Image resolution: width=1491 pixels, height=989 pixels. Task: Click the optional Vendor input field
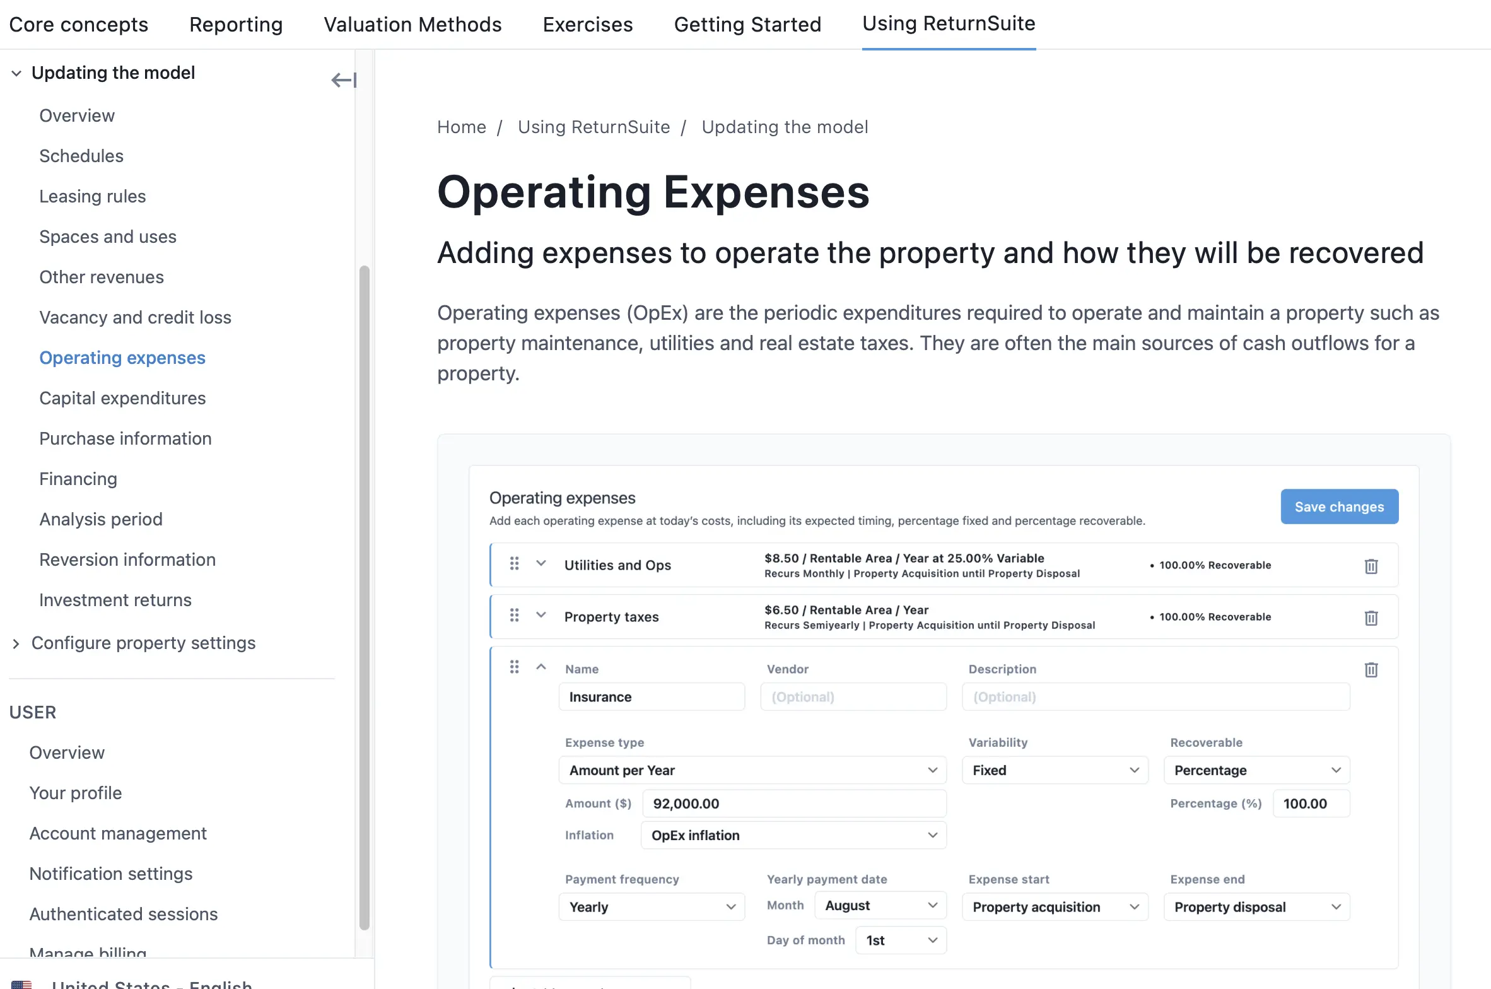point(853,697)
